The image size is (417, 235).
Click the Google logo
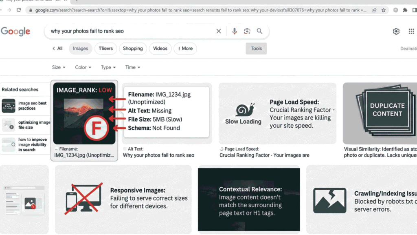pyautogui.click(x=15, y=31)
